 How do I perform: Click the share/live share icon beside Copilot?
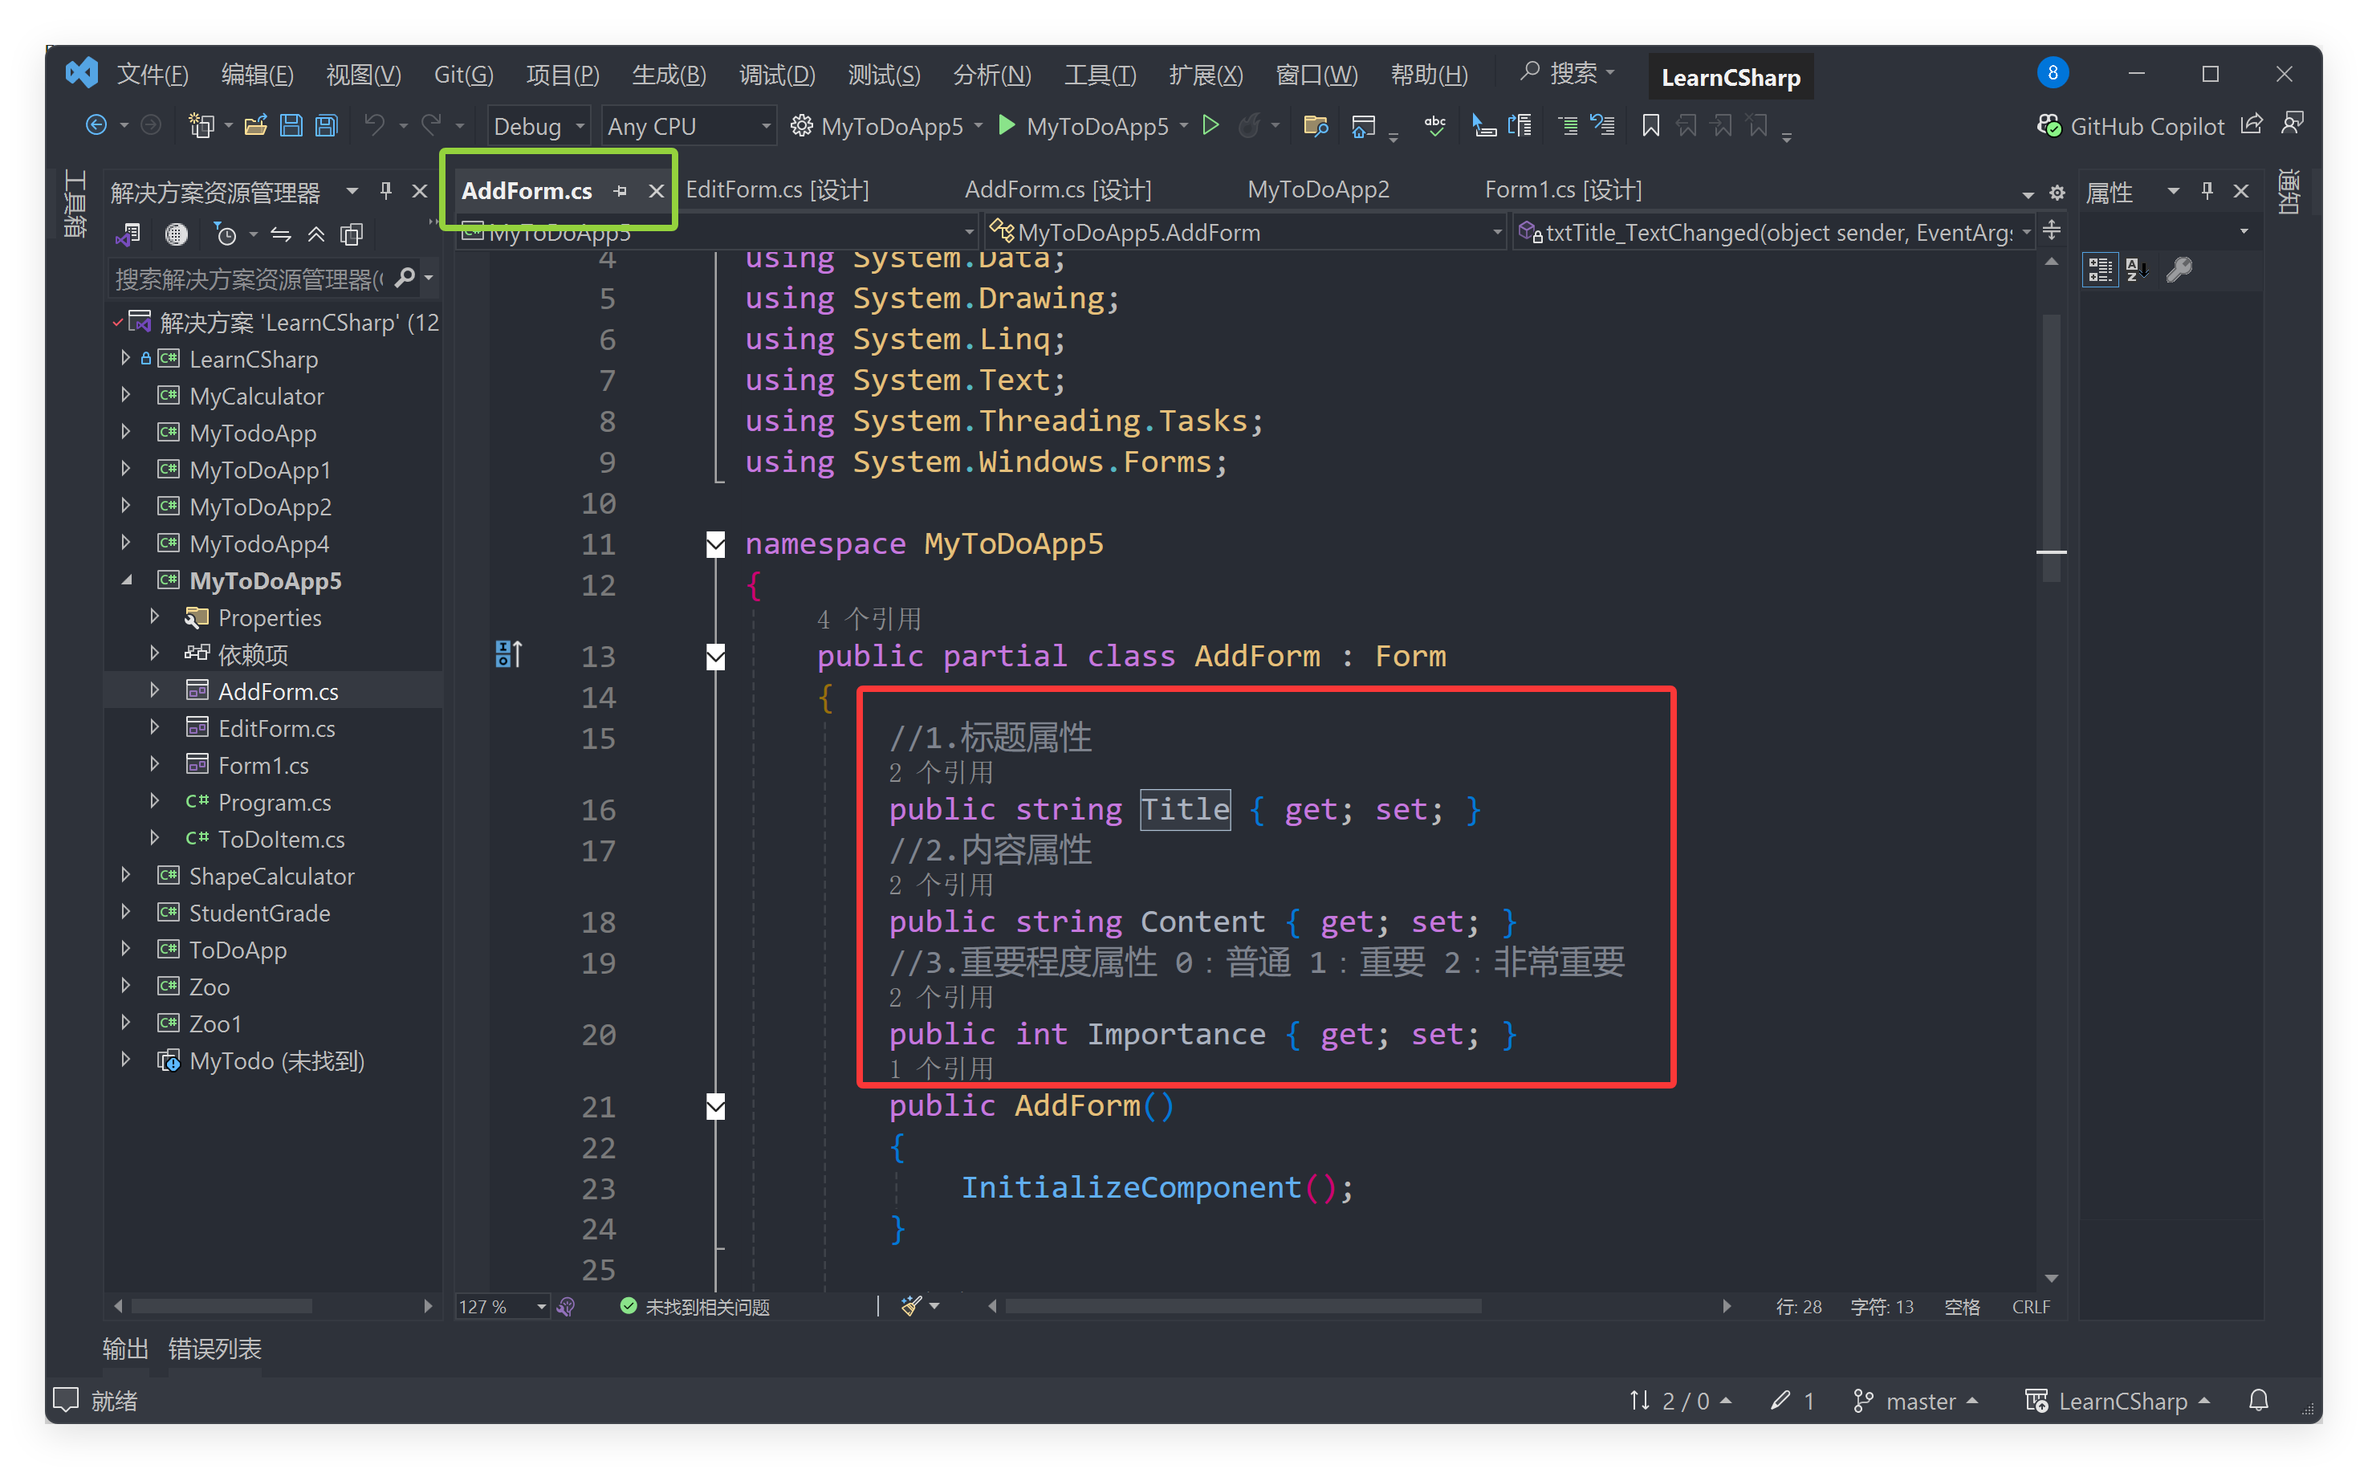coord(2252,124)
